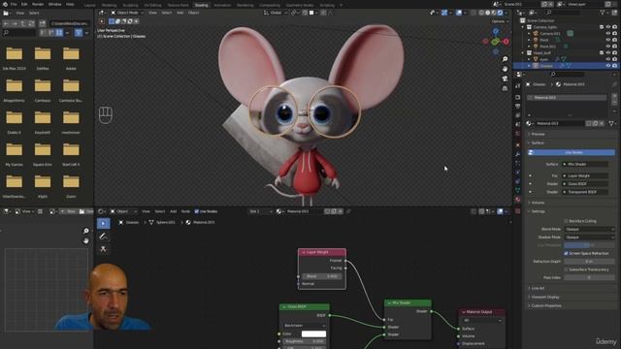Open the Shadow Mode dropdown
The image size is (621, 349).
(589, 237)
